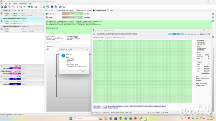Click the globe icon in toolbar
Viewport: 216px width, 121px height.
(x=29, y=7)
